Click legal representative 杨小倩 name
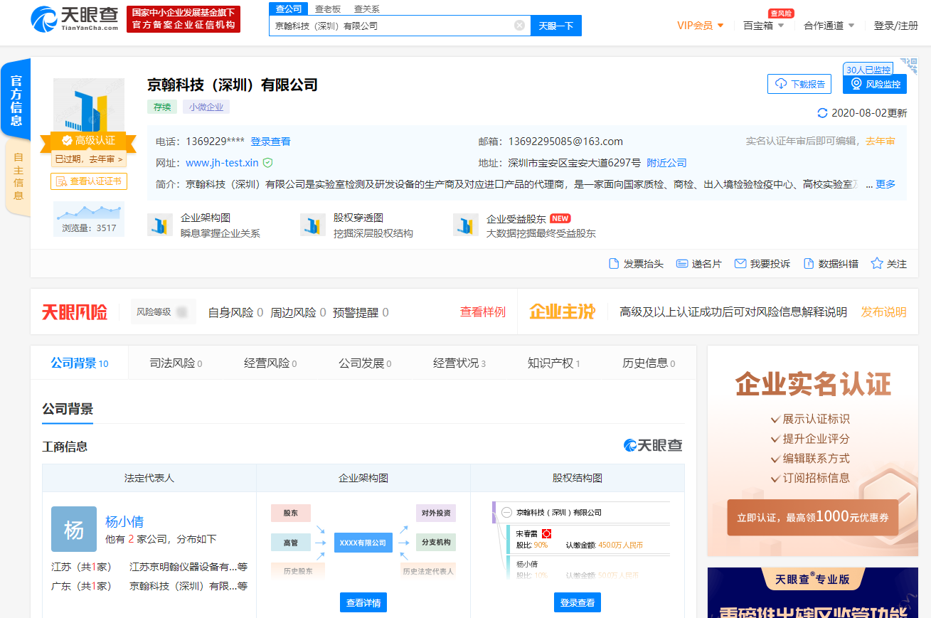 pos(124,522)
